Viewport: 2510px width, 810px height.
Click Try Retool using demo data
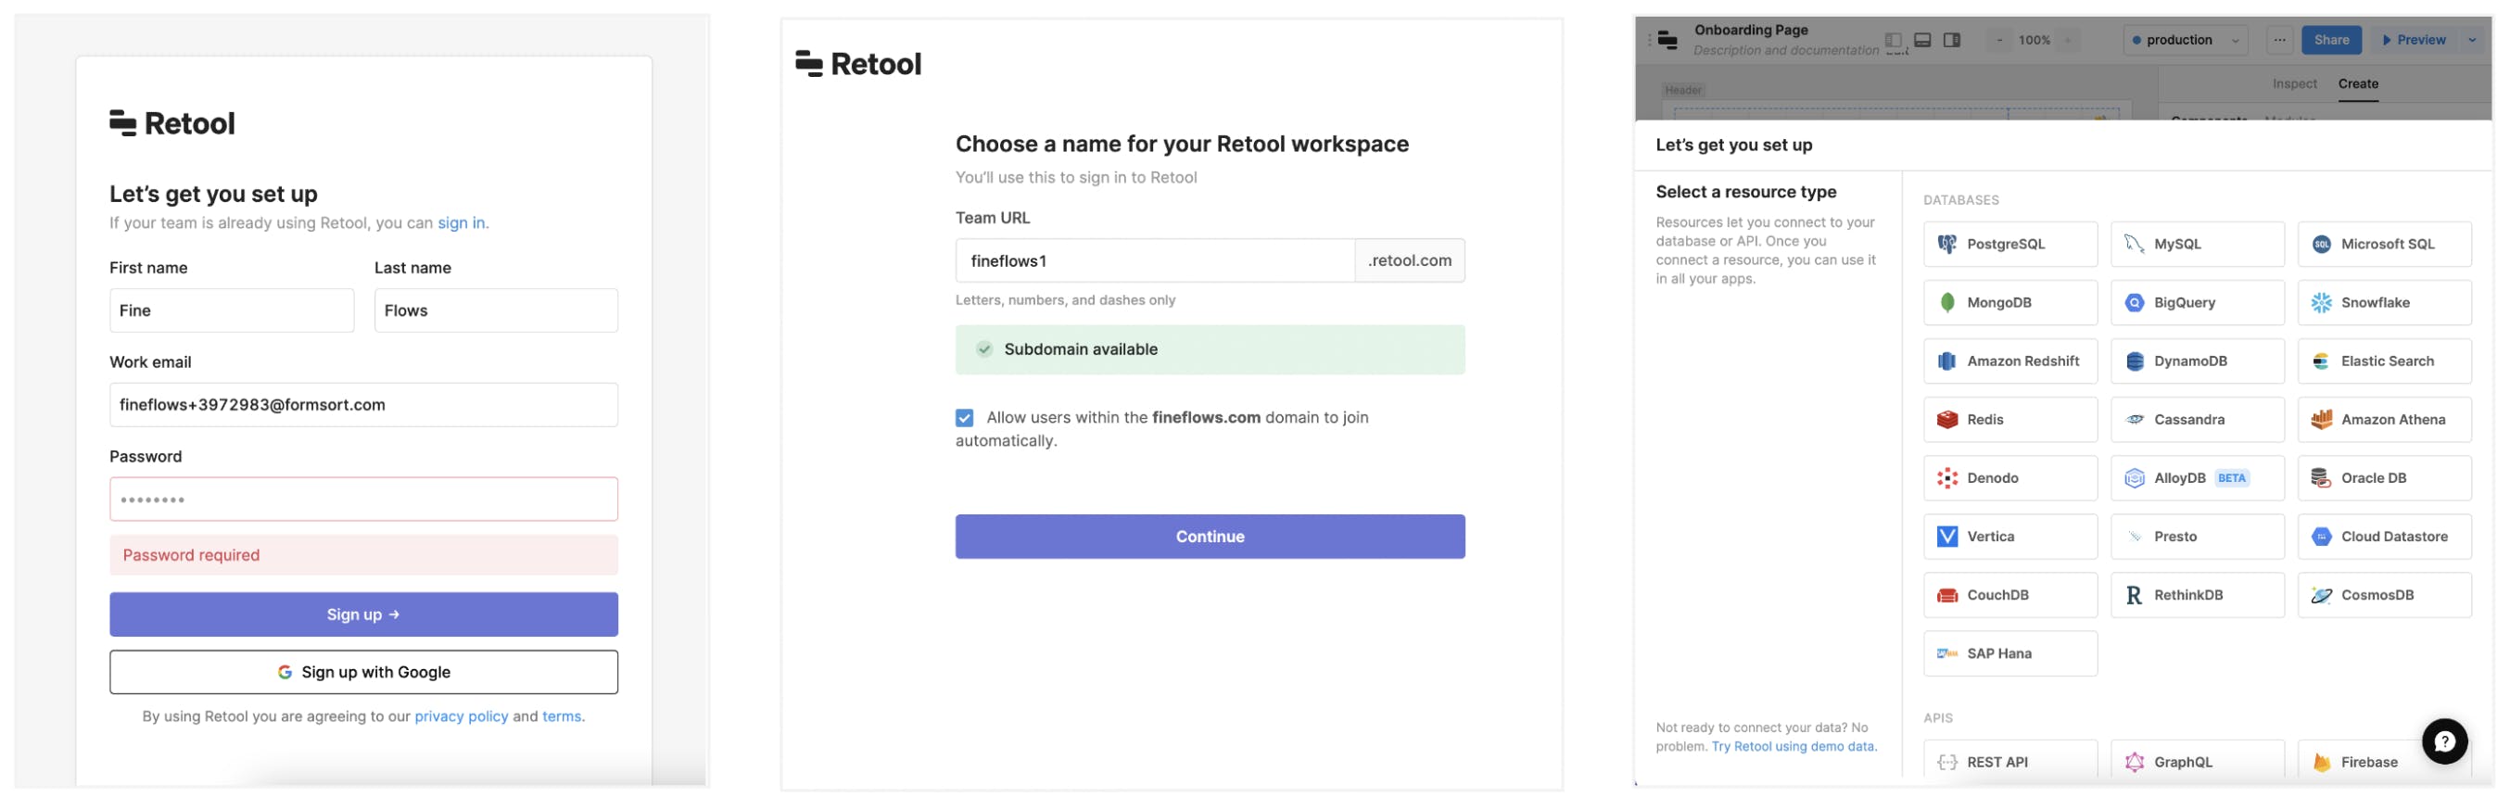click(1793, 747)
